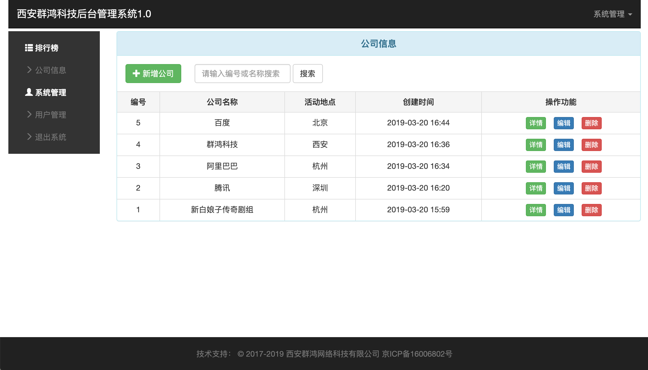The width and height of the screenshot is (648, 370).
Task: Select 用户管理 in the sidebar
Action: 50,115
